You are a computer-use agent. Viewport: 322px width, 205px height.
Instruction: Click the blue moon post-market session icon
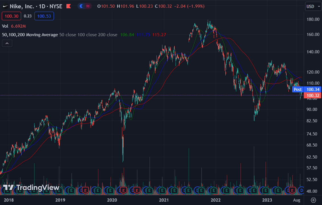pyautogui.click(x=81, y=6)
